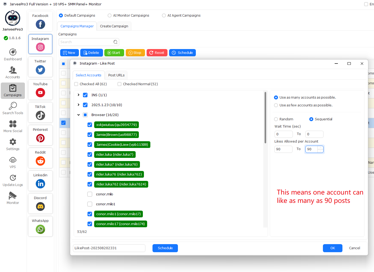Select AI Agent Campaigns radio option
374x272 pixels.
164,16
